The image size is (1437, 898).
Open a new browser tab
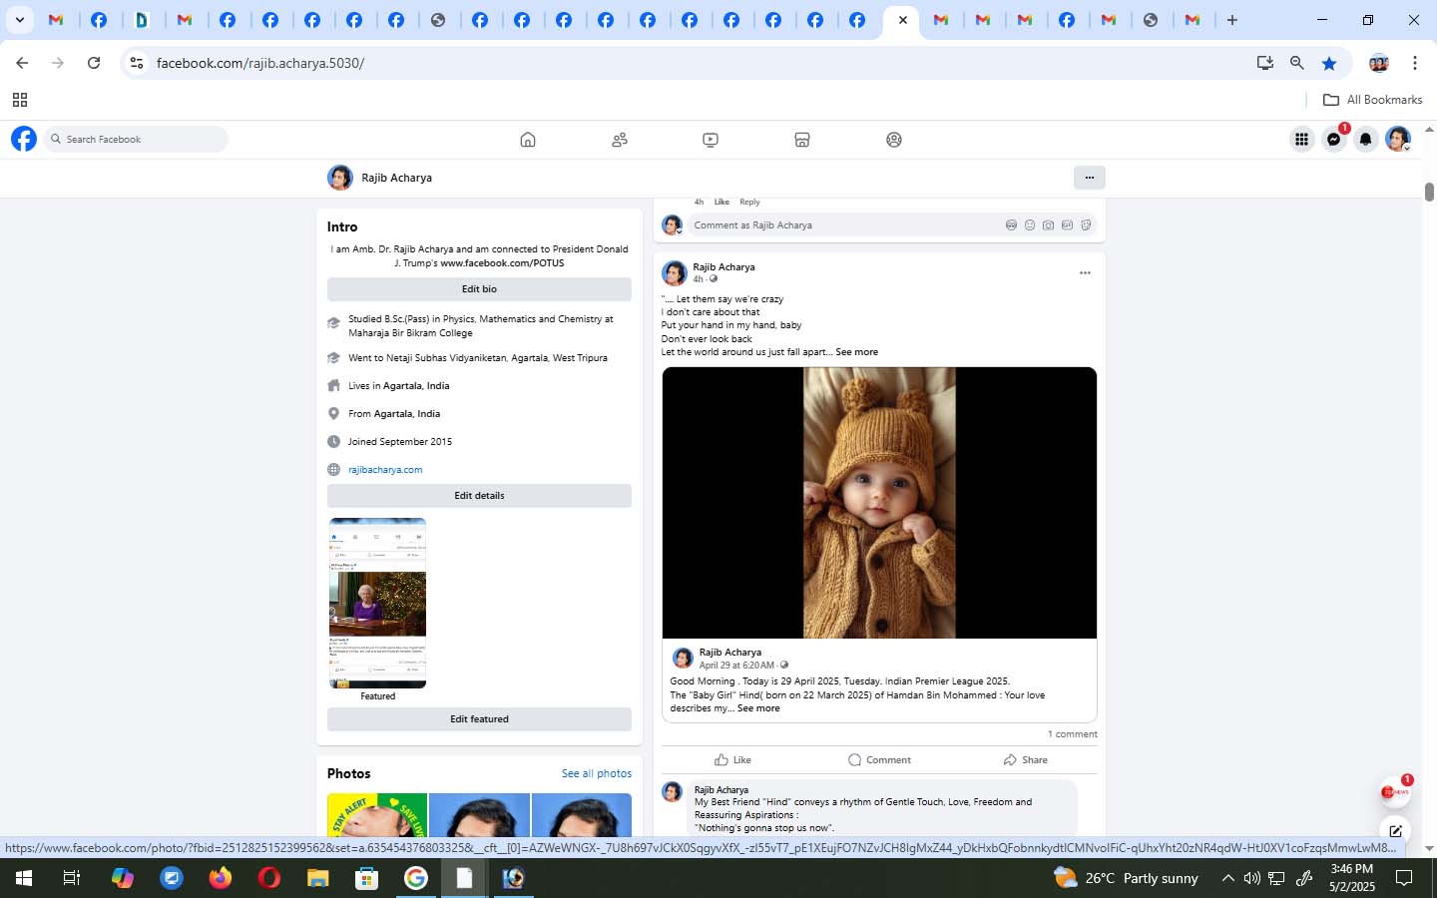(1232, 20)
